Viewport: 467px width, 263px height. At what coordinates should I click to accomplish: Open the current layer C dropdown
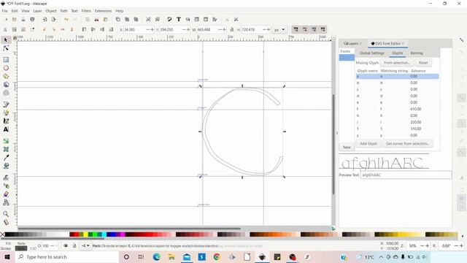tap(86, 245)
